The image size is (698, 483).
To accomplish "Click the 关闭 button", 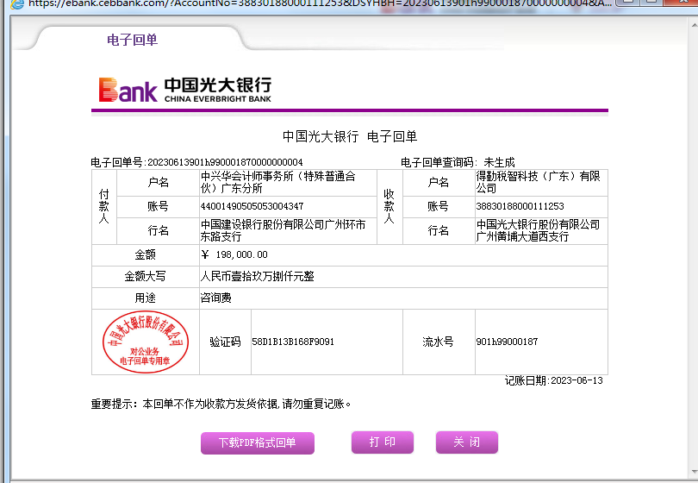I will [466, 442].
